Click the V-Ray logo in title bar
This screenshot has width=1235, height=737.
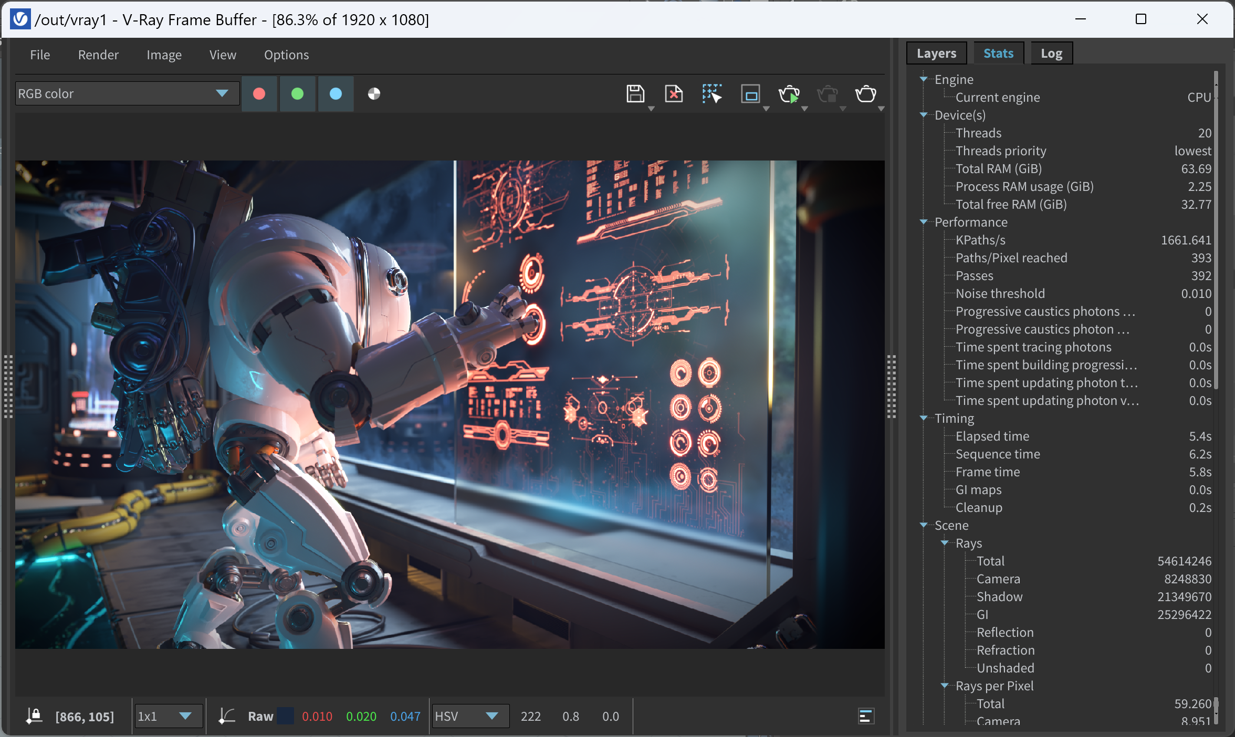(x=20, y=19)
